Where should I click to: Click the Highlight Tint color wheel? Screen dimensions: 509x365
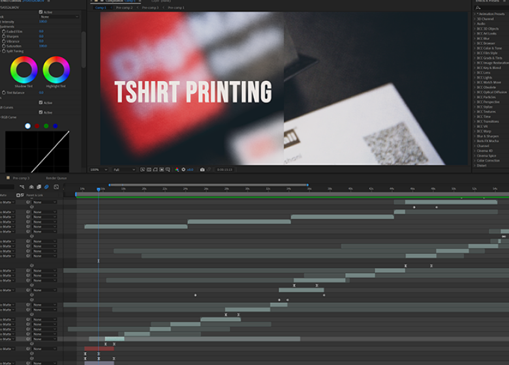[x=56, y=70]
